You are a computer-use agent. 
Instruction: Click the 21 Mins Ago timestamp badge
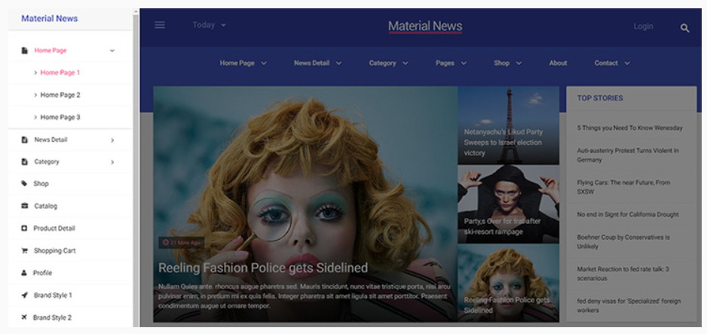(x=181, y=243)
